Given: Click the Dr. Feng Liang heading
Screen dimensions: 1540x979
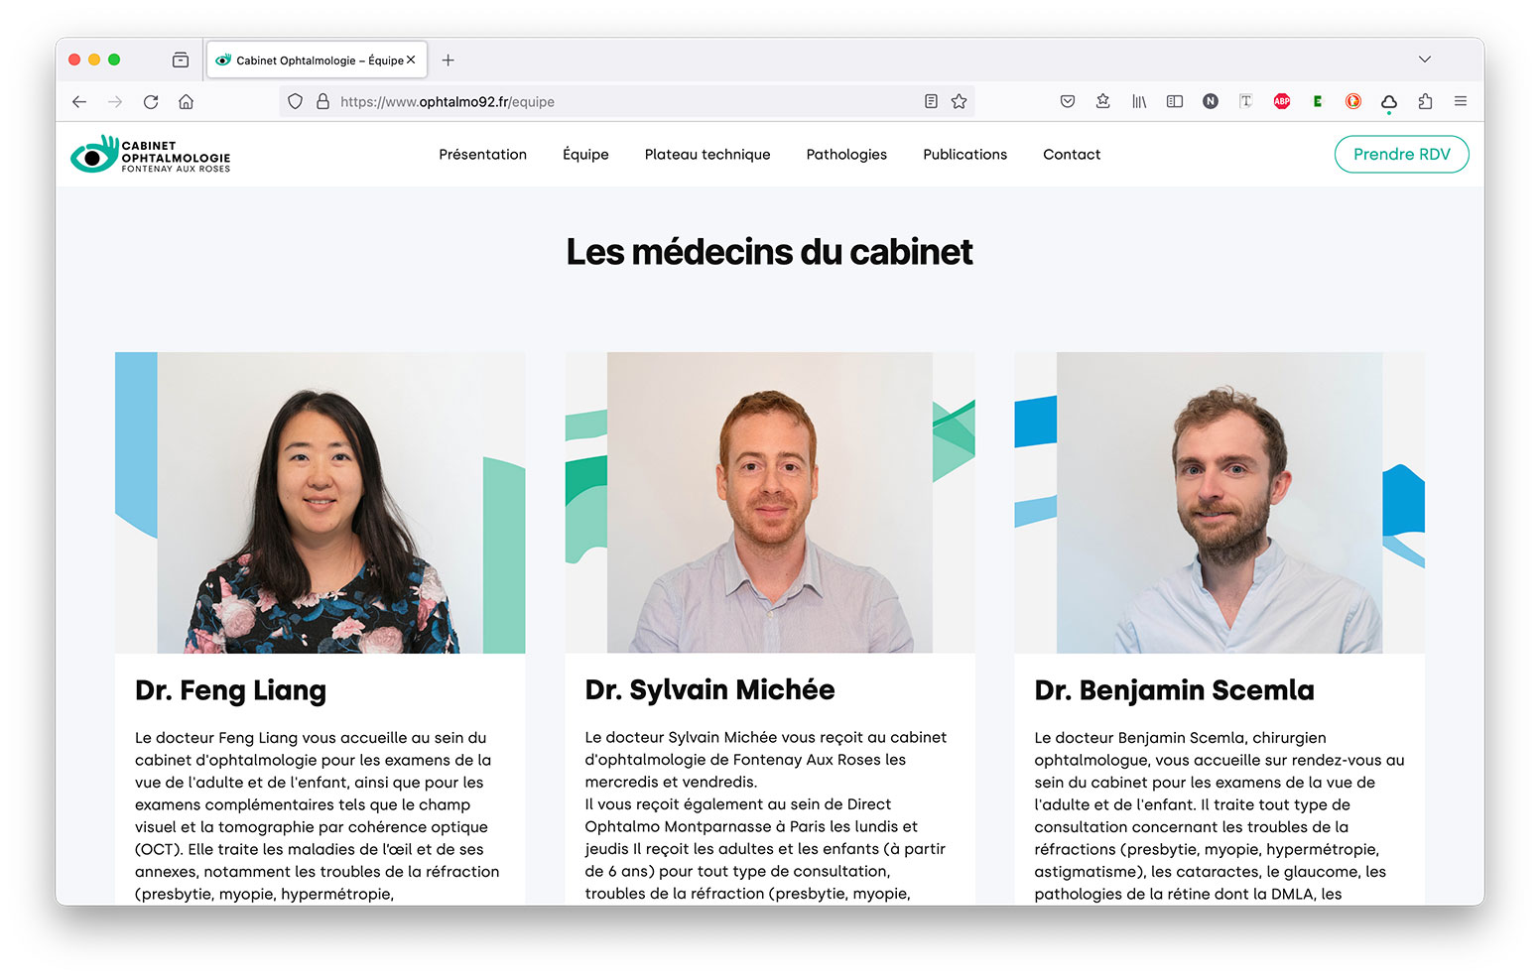Looking at the screenshot, I should tap(230, 690).
